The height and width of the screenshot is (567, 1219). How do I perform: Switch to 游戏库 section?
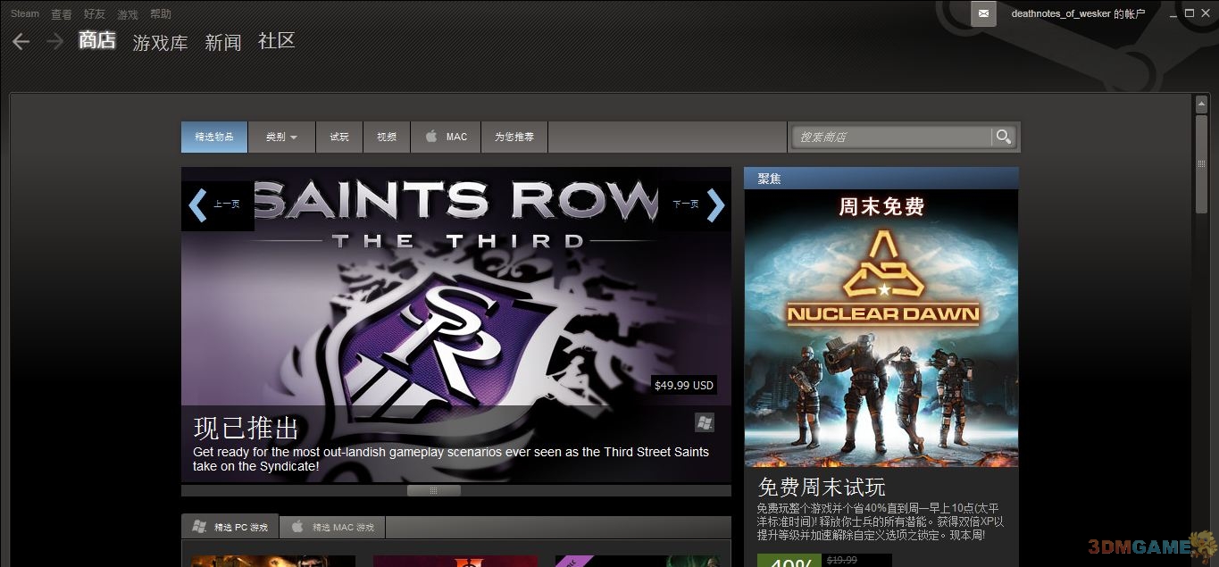pos(160,42)
